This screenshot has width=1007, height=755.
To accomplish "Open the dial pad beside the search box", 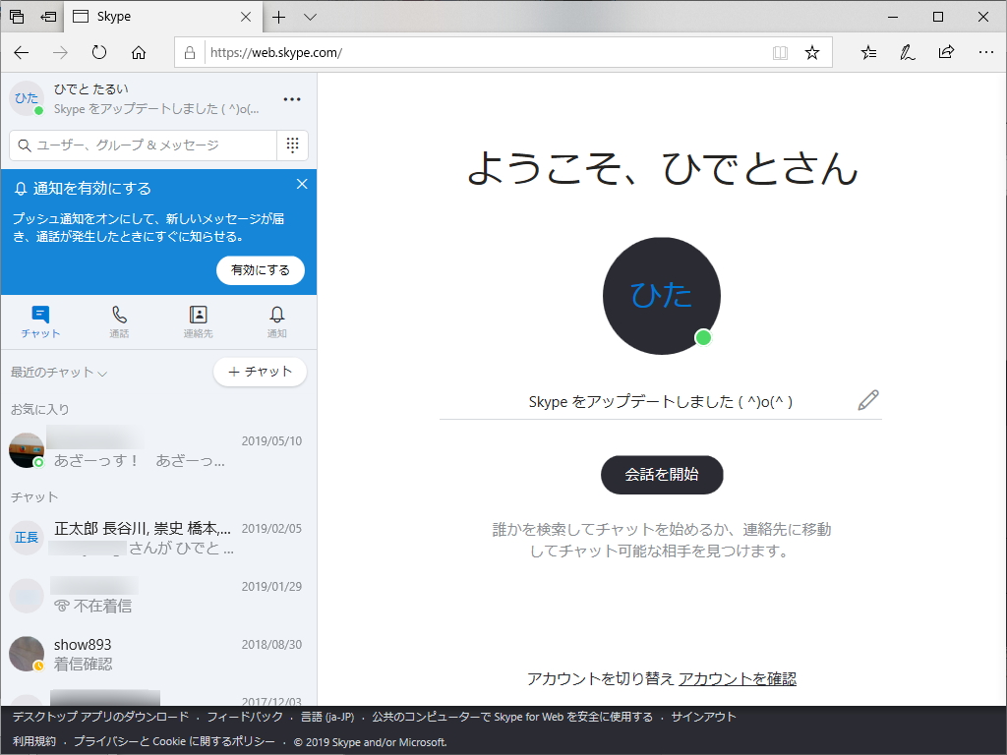I will tap(292, 145).
